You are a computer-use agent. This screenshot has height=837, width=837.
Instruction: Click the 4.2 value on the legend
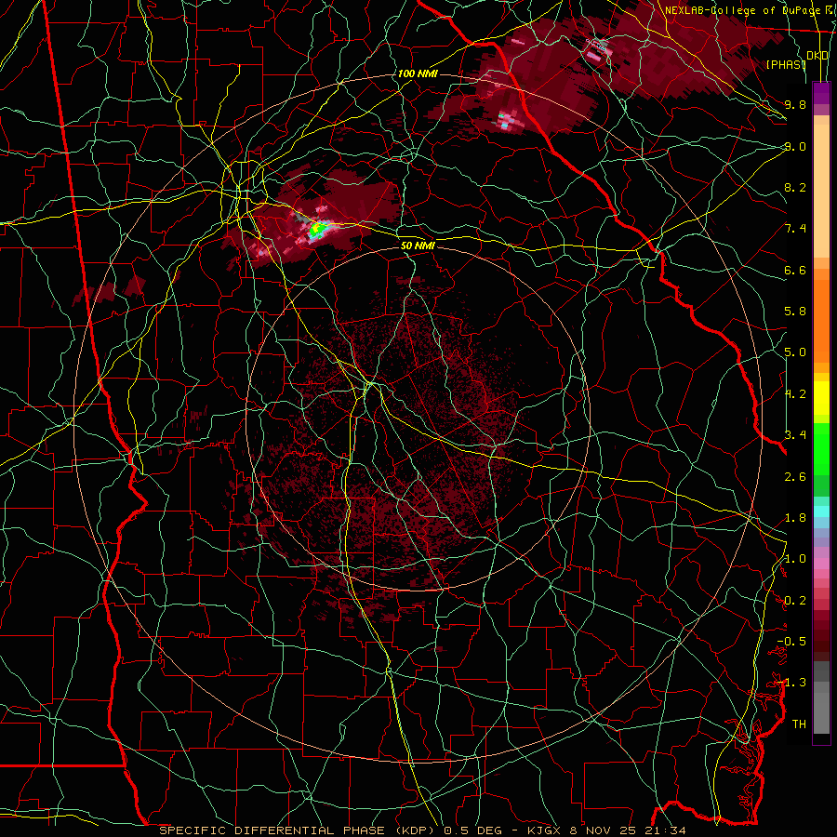click(795, 394)
